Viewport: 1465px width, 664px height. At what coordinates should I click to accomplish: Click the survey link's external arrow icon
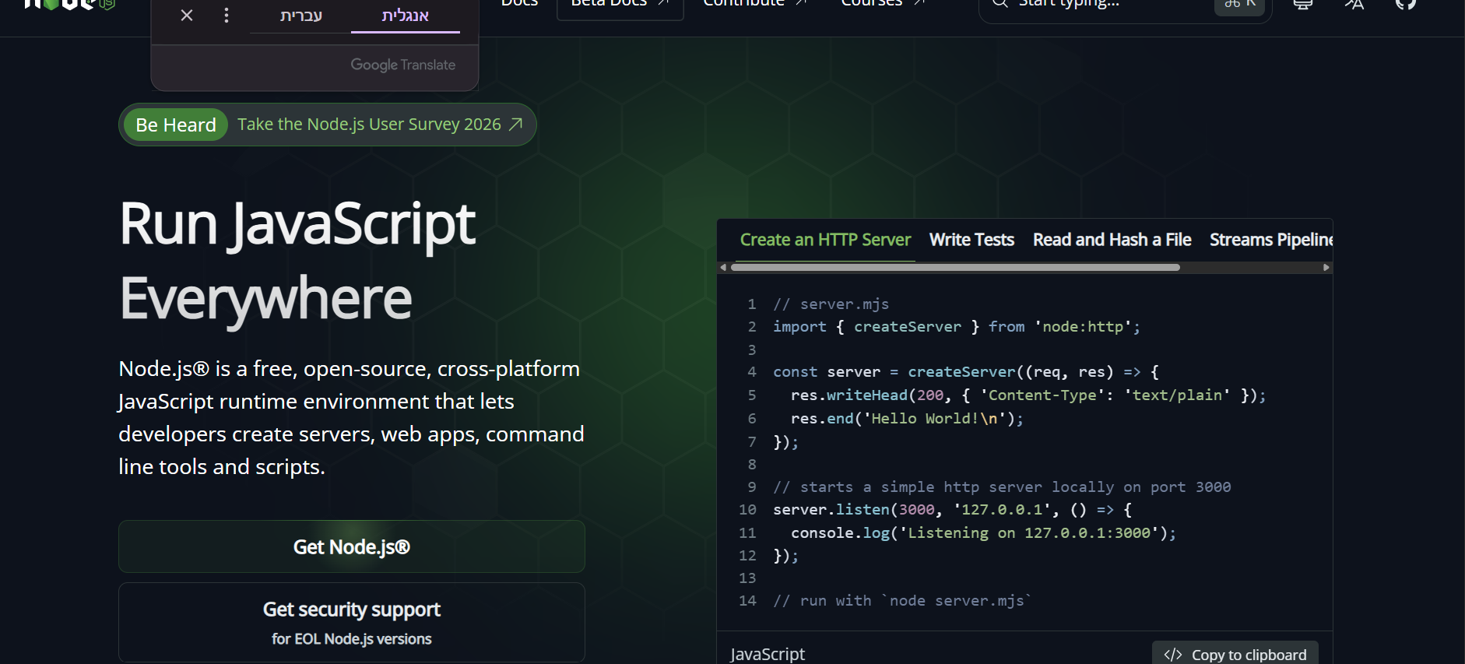[x=515, y=125]
